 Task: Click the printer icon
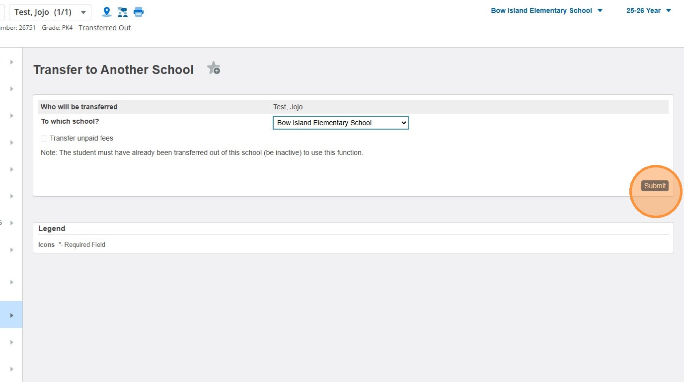coord(139,11)
